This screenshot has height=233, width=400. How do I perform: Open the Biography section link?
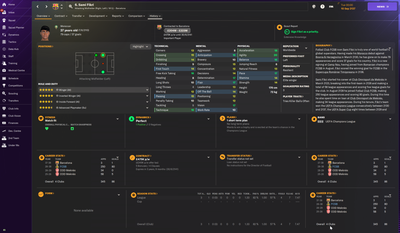click(x=324, y=45)
